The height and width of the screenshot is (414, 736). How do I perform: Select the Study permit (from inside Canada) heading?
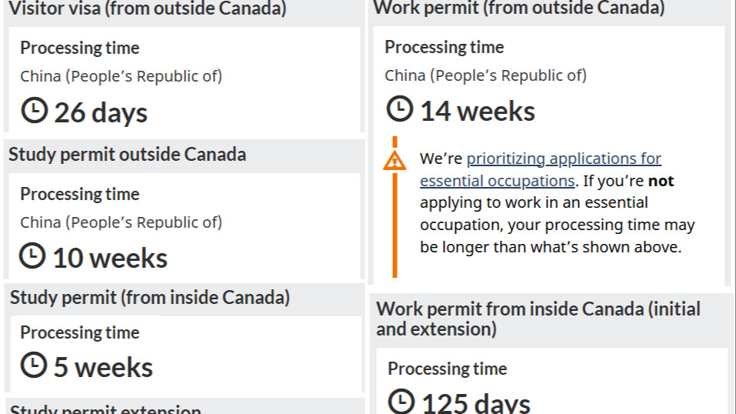click(150, 298)
